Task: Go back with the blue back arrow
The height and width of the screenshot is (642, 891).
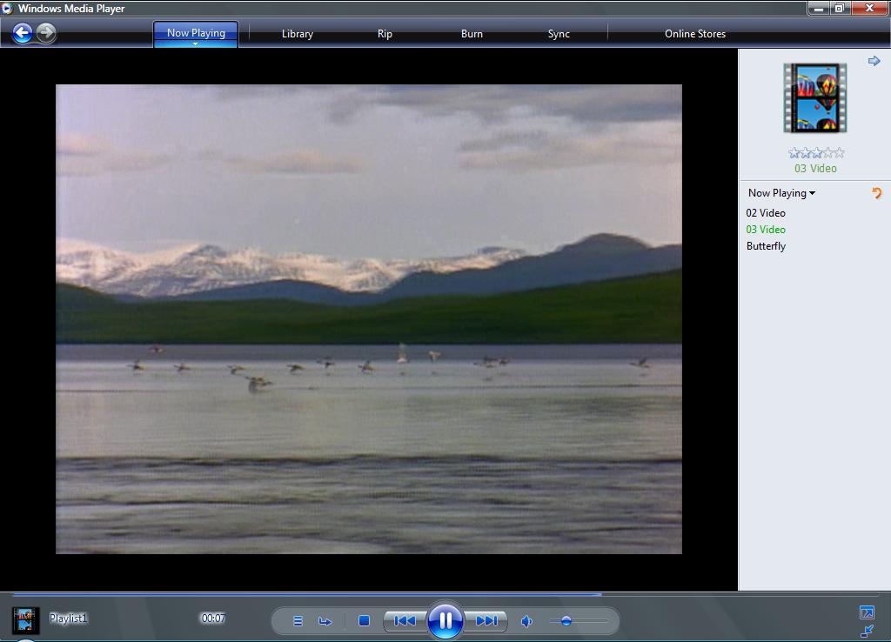Action: coord(22,33)
